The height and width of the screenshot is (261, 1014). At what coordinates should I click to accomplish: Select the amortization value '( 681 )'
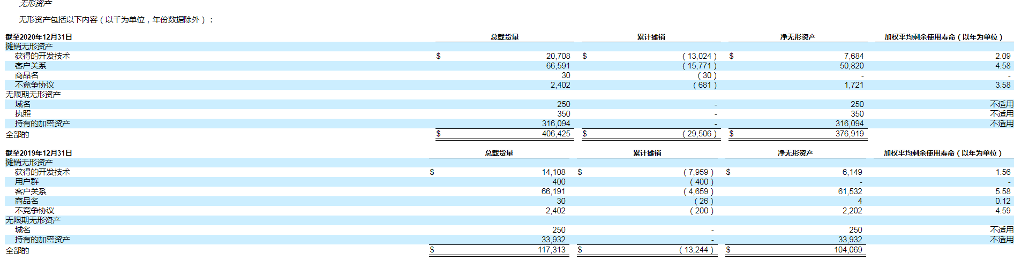[705, 85]
